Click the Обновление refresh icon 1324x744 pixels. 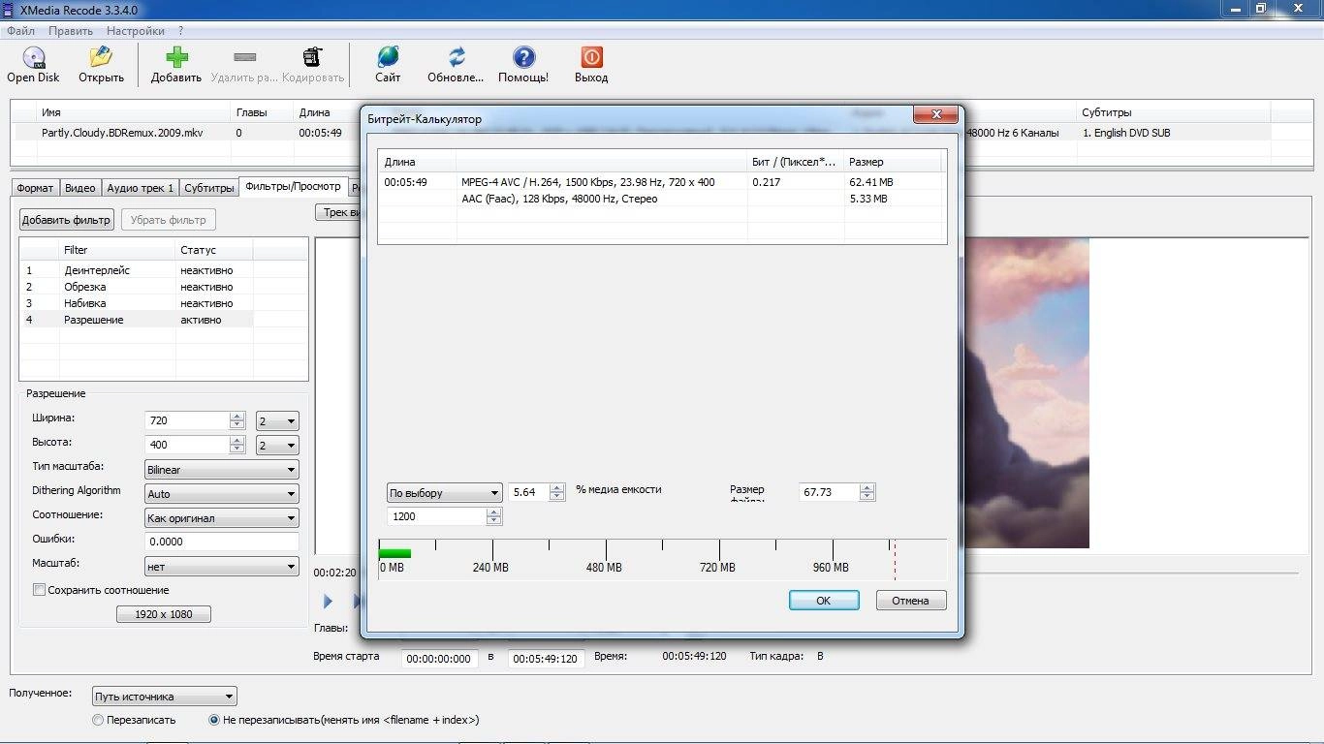point(457,57)
